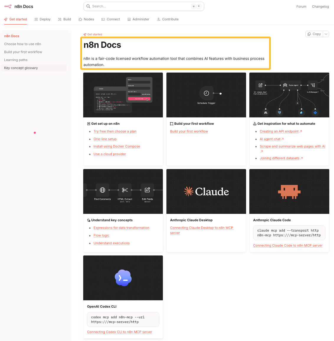Open the Copy button dropdown arrow
This screenshot has height=341, width=334.
pos(326,34)
